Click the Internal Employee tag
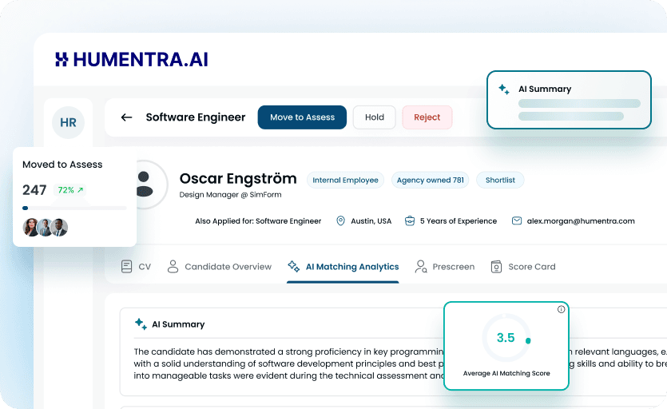This screenshot has width=667, height=409. pos(345,180)
